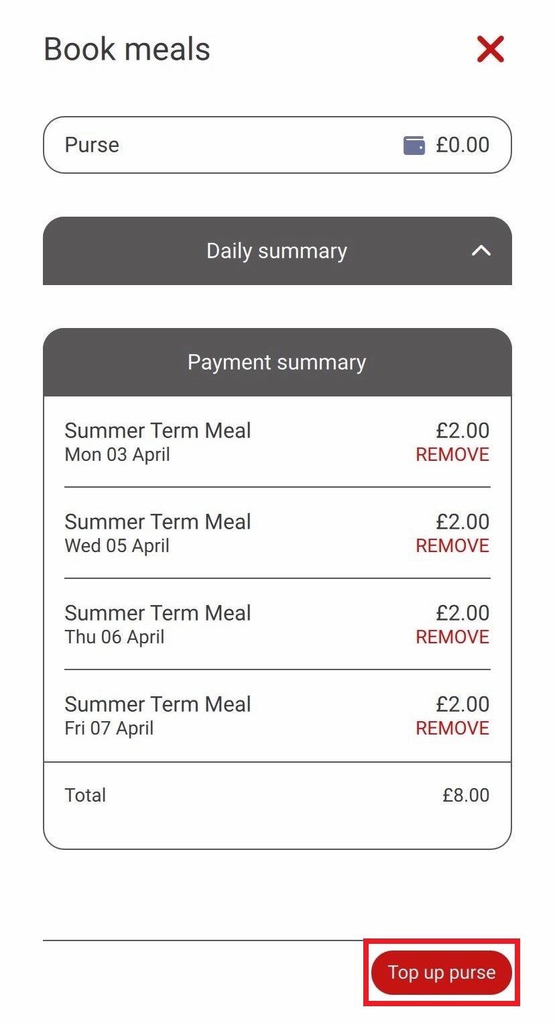This screenshot has height=1023, width=555.
Task: Click Summer Term Meal for Fri 07 April
Action: click(158, 704)
